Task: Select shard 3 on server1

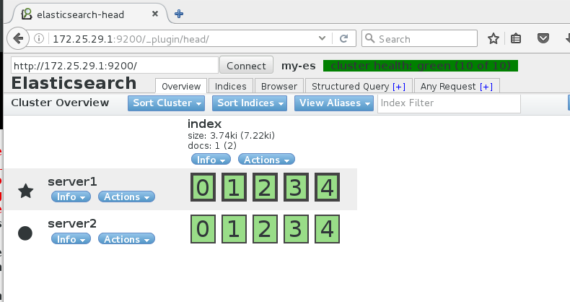Action: (296, 187)
